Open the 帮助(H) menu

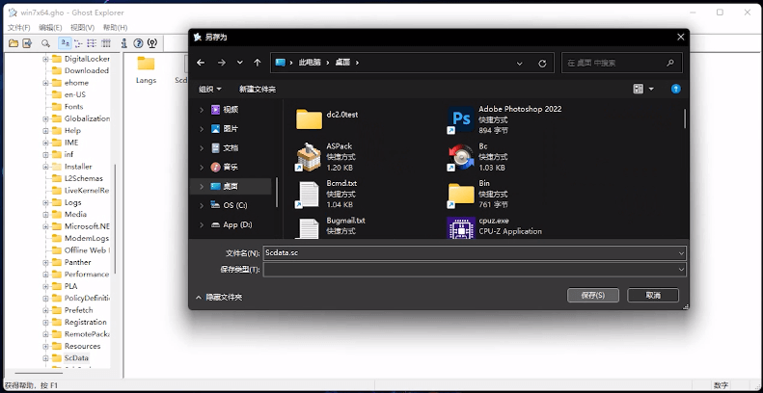(x=116, y=28)
